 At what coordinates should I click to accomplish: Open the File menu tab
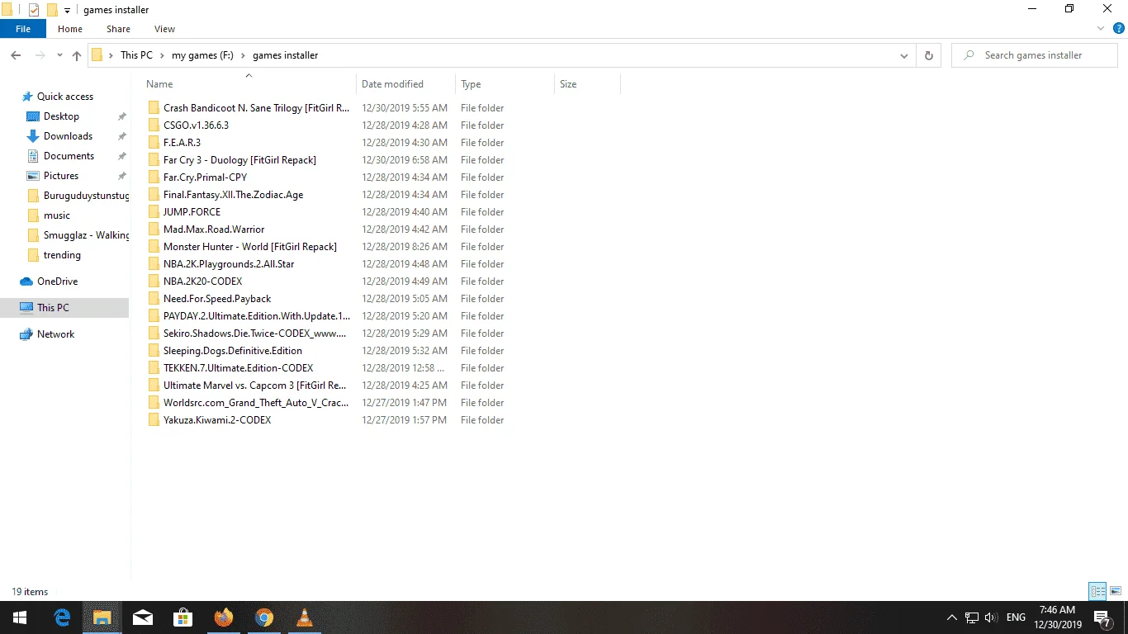pos(23,29)
